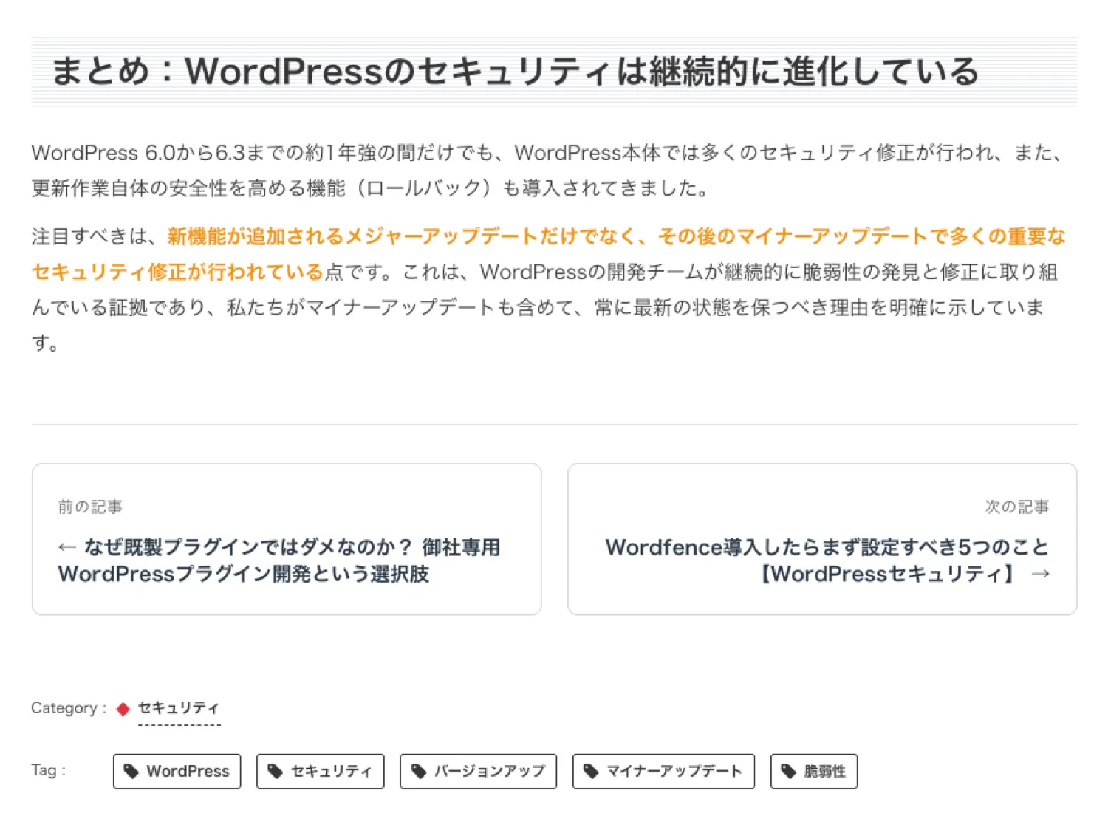Click the orange highlighted text 新機能が追加される
The width and height of the screenshot is (1108, 816).
click(256, 236)
